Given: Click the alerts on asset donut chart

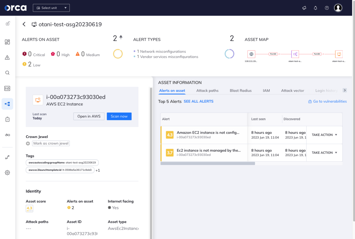Looking at the screenshot, I should (118, 54).
